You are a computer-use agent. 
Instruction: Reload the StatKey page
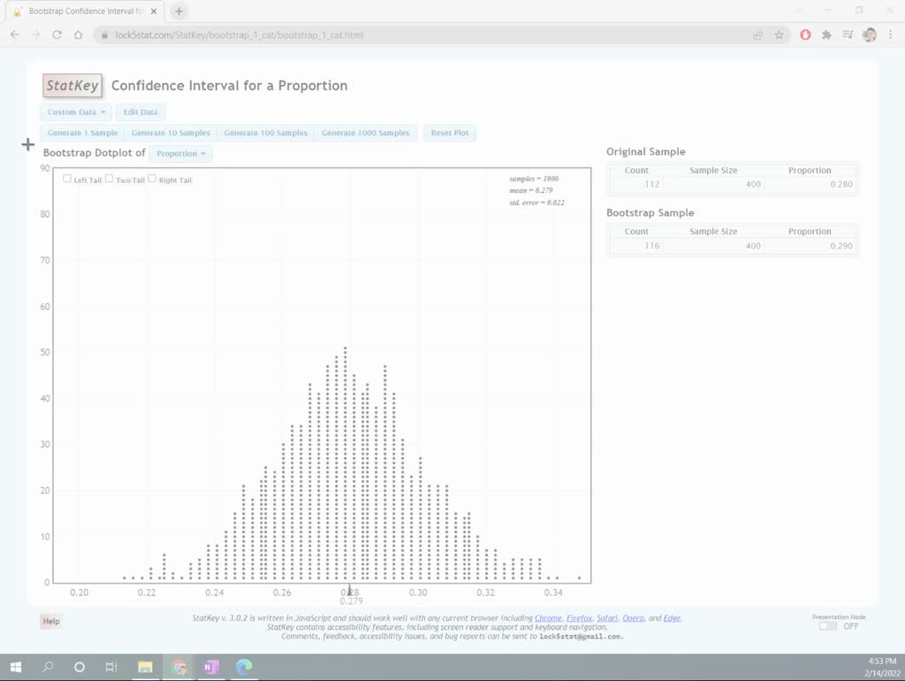click(x=56, y=34)
